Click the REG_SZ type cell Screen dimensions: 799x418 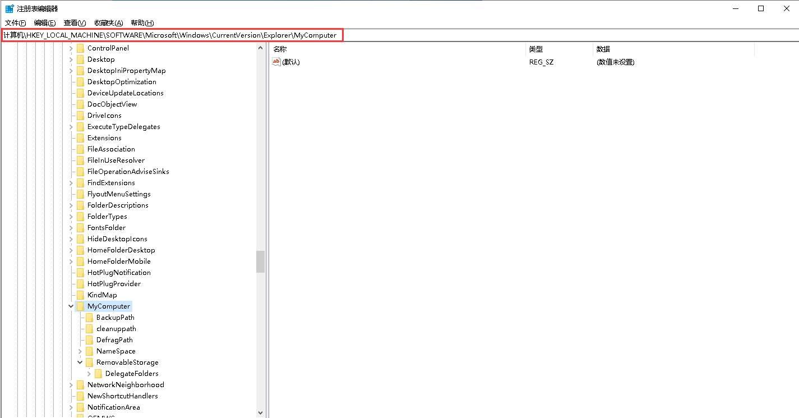541,62
